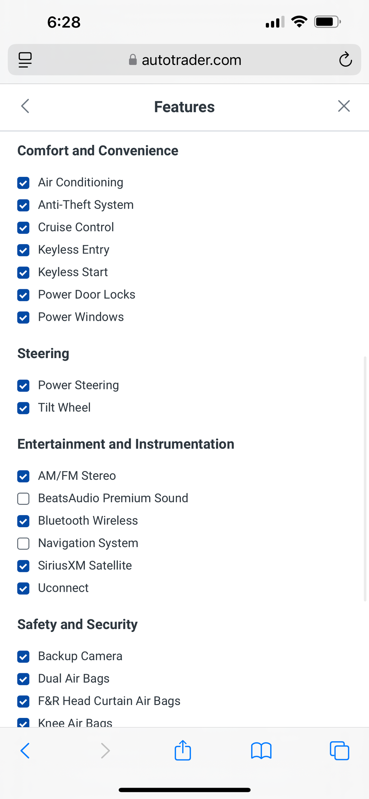
Task: Disable the Tilt Wheel checkbox
Action: click(23, 408)
